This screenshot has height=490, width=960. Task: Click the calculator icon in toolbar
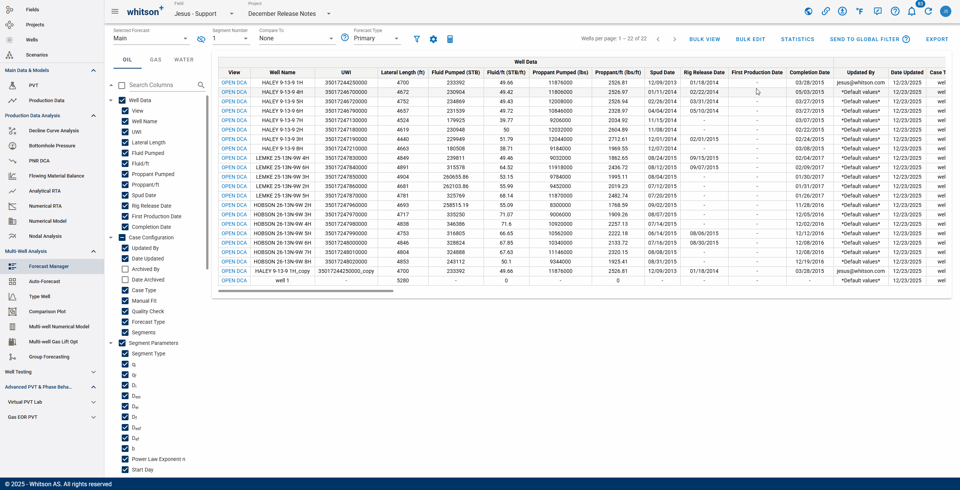click(450, 39)
